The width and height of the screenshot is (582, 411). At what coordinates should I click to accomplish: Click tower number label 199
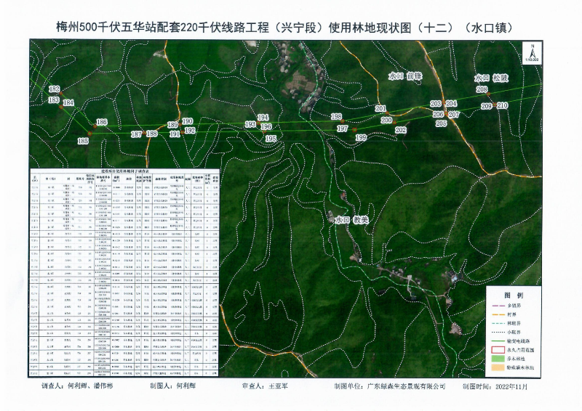point(361,137)
